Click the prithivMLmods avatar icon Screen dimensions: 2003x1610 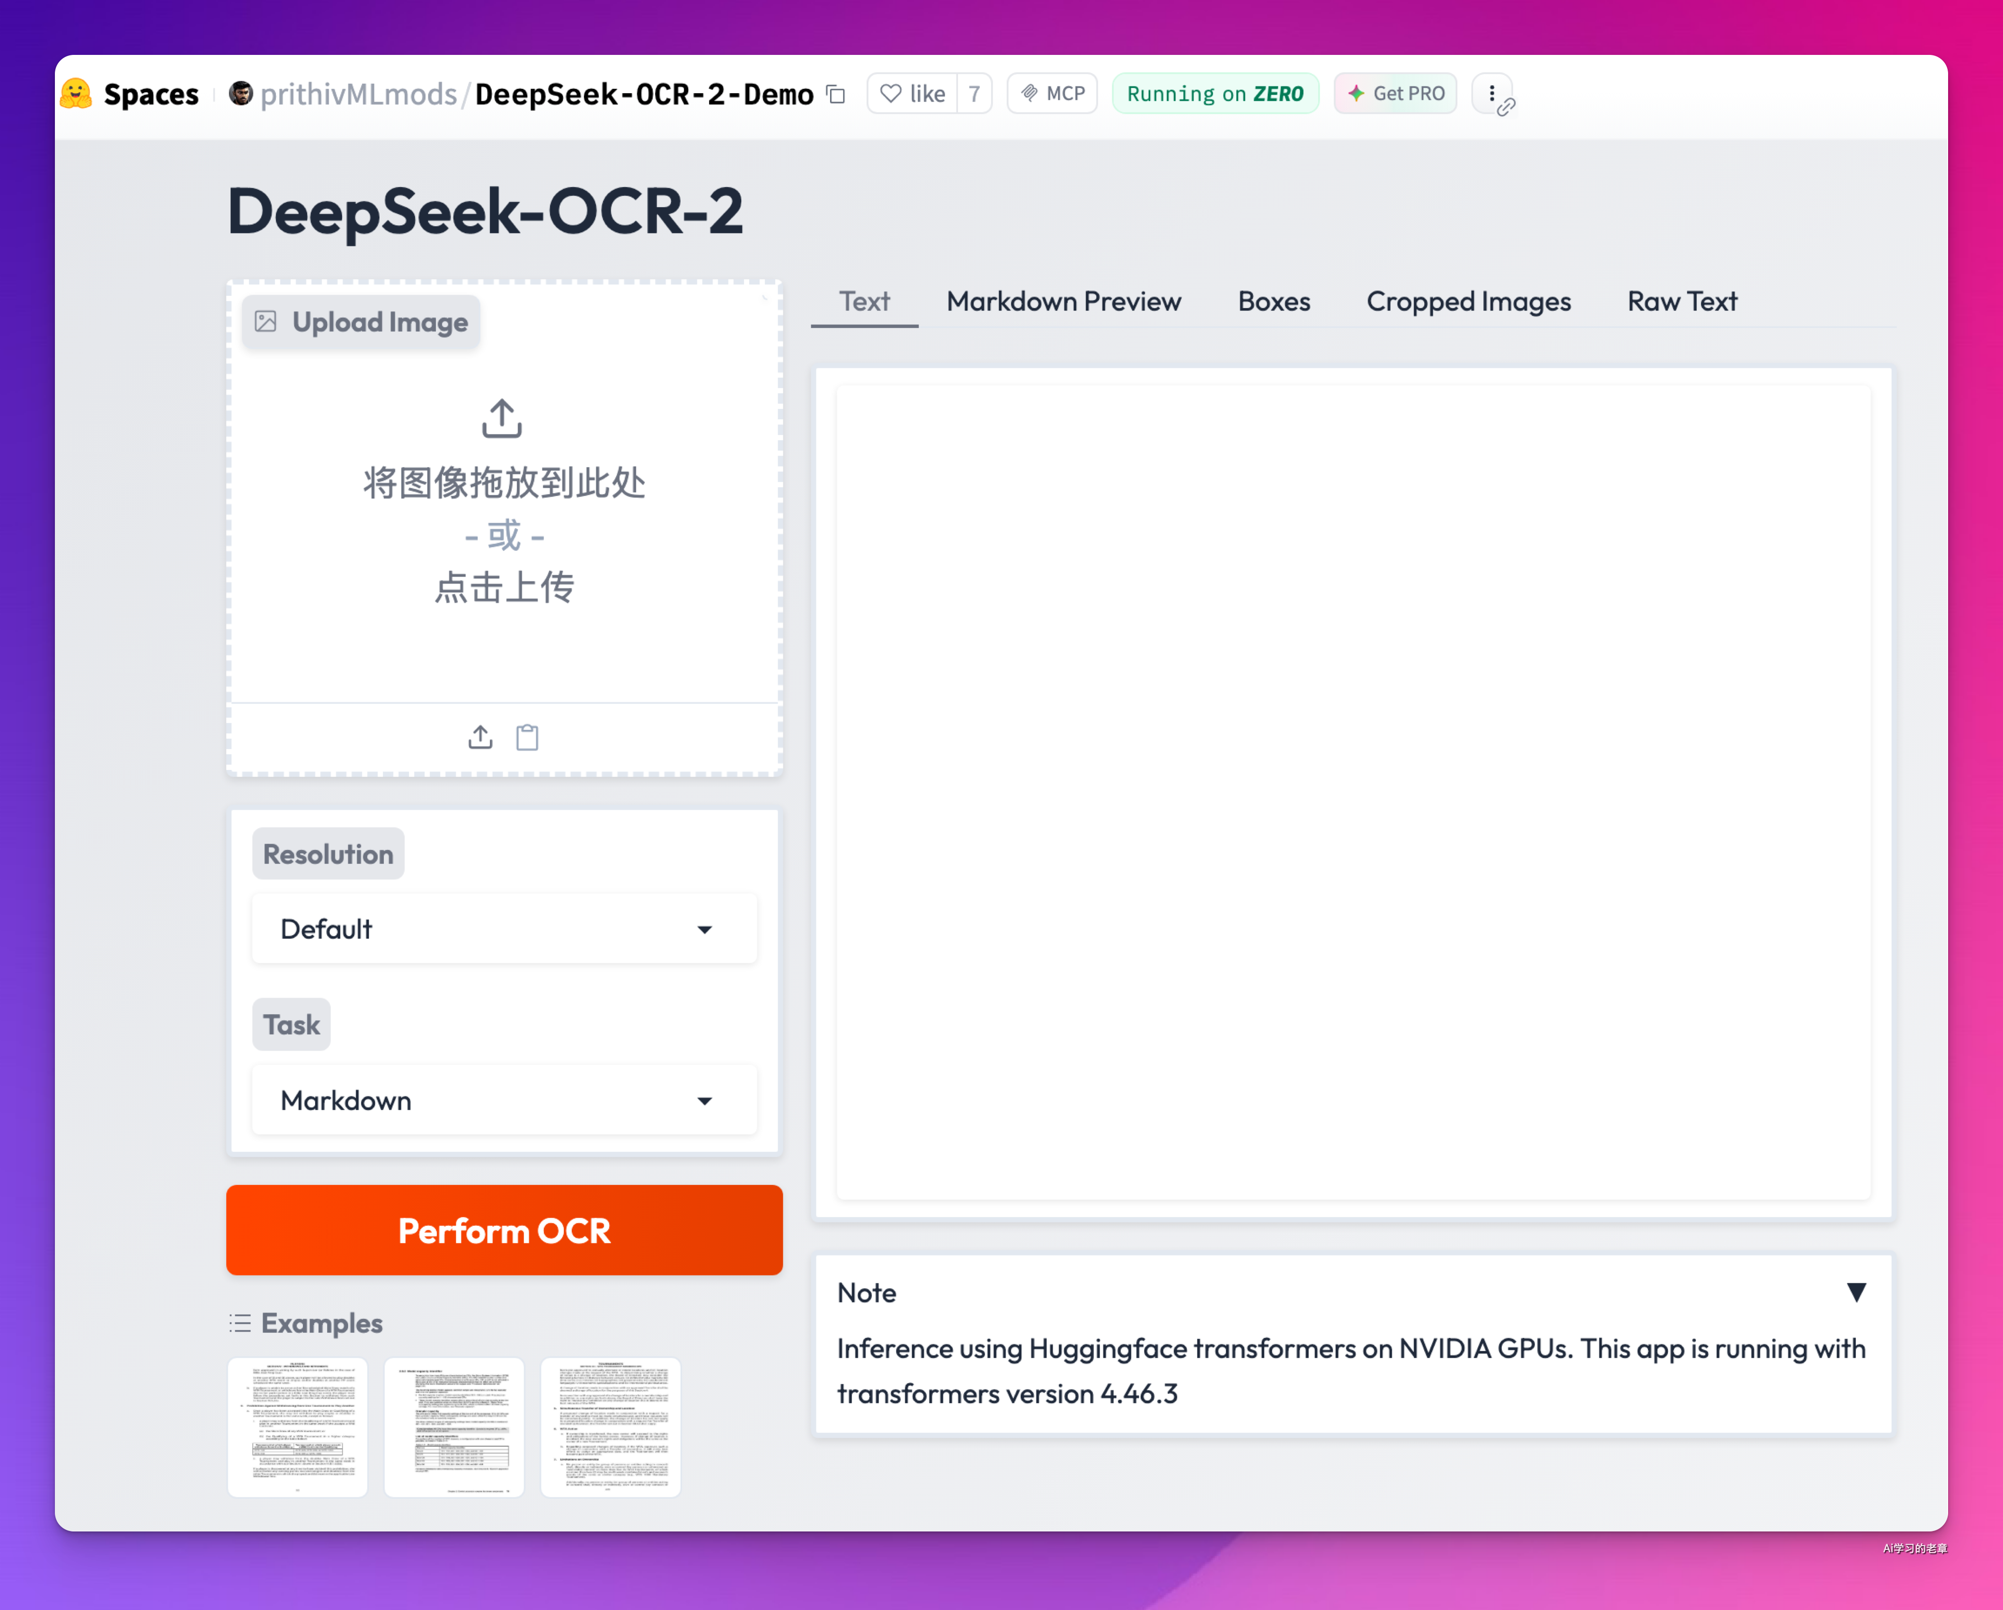pos(240,94)
